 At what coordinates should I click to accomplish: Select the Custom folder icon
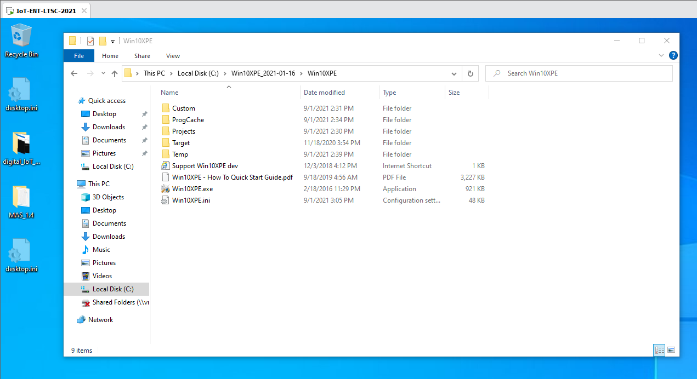(166, 108)
